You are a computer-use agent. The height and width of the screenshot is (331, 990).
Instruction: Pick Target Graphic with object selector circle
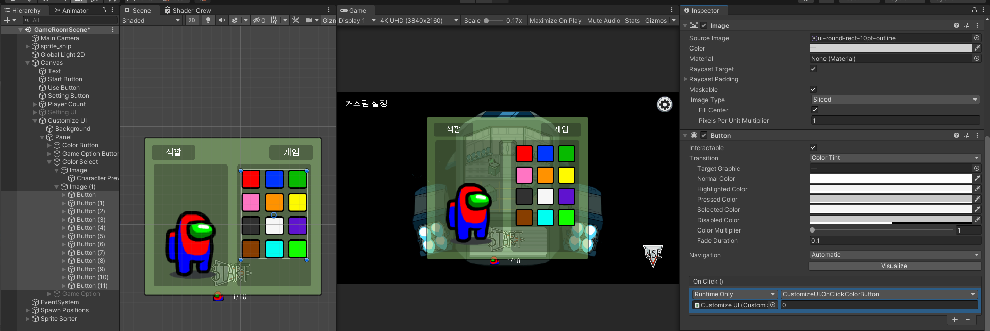point(977,168)
